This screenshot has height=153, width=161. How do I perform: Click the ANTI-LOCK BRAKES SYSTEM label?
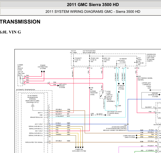click(63, 86)
